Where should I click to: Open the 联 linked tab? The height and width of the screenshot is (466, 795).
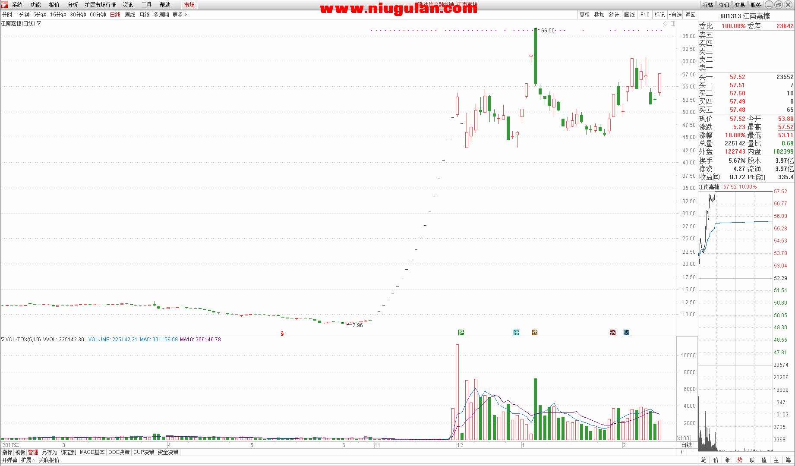click(752, 460)
